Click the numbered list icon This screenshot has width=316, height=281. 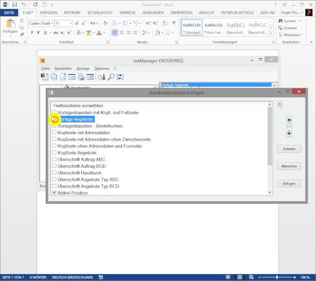pos(125,23)
